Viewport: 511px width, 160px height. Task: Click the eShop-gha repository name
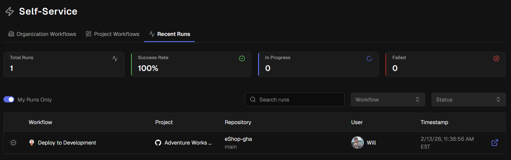pyautogui.click(x=238, y=139)
